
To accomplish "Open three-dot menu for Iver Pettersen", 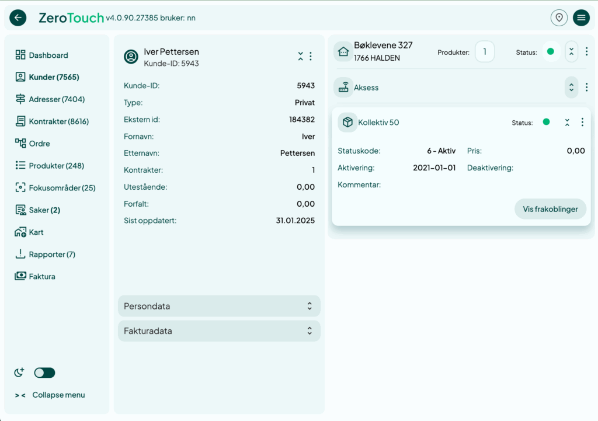I will click(311, 56).
